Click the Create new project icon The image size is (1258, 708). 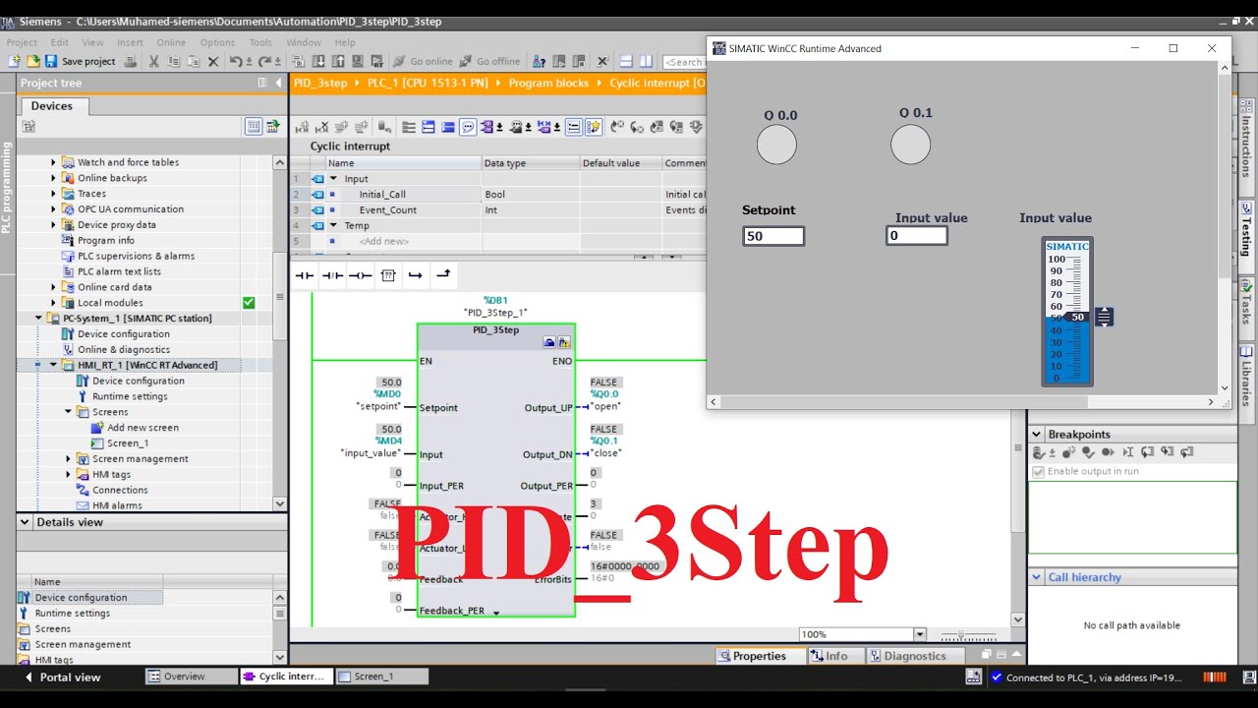click(x=15, y=61)
